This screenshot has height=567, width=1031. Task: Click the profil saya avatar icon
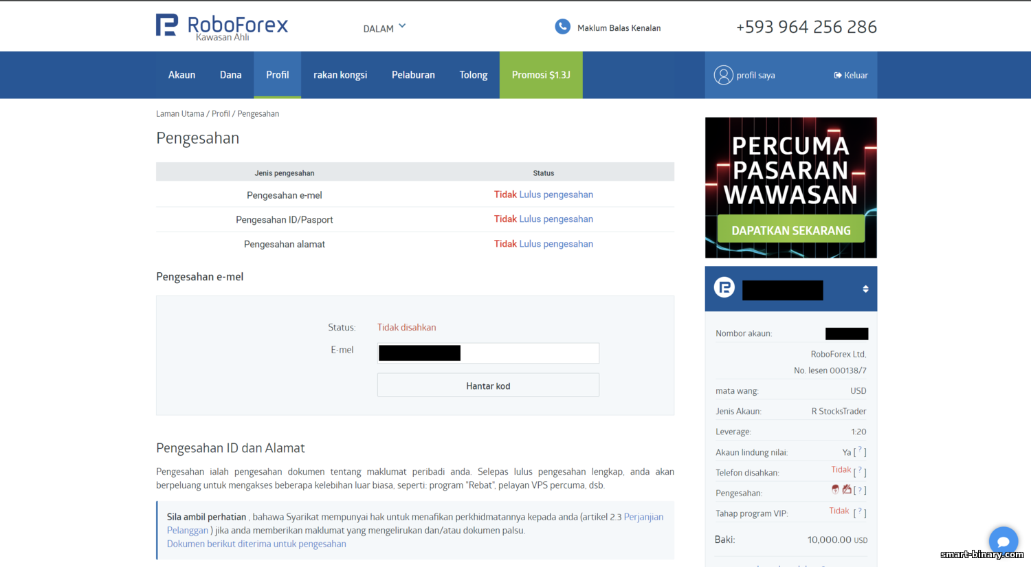tap(723, 75)
